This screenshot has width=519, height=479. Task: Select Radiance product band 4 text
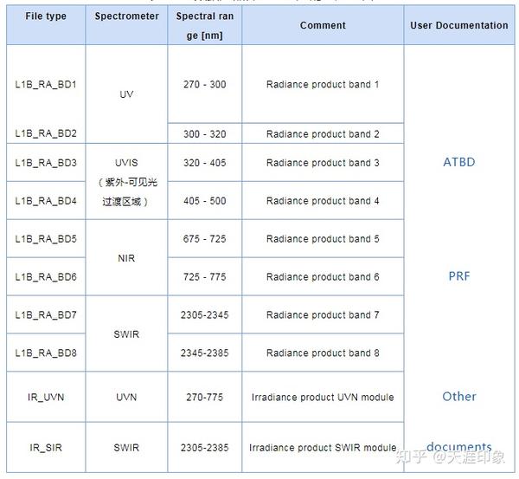click(x=323, y=201)
